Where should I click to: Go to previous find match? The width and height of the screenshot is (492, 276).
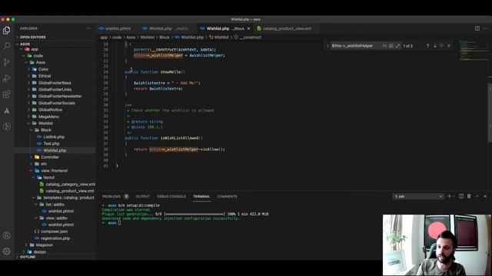click(x=427, y=46)
